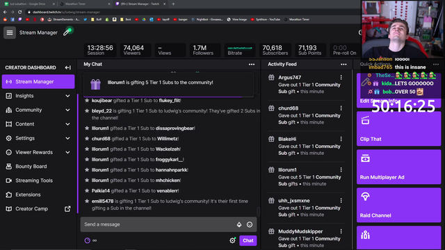This screenshot has height=250, width=445.
Task: Expand the Insights chevron
Action: pyautogui.click(x=67, y=96)
